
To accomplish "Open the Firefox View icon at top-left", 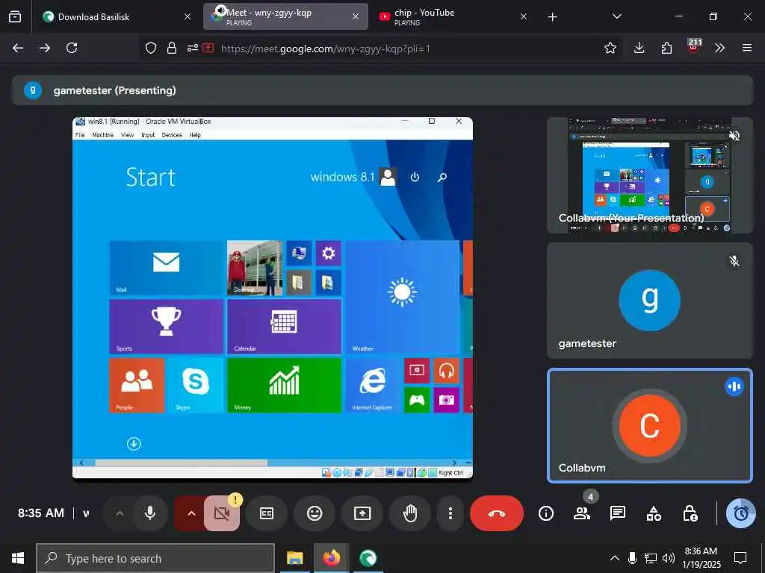I will [x=15, y=17].
